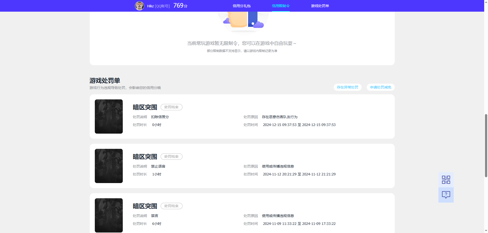Screen dimensions: 488x233
Task: Click the 处罚结束 badge on the first 暗区突围 record
Action: click(171, 107)
